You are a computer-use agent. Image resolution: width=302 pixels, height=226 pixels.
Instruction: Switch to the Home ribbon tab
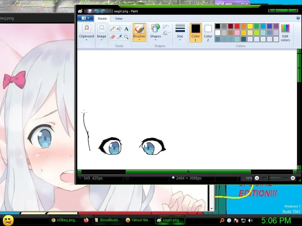click(102, 19)
